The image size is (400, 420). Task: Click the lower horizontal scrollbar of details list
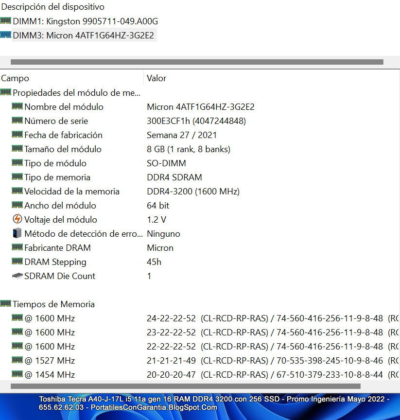tap(186, 386)
